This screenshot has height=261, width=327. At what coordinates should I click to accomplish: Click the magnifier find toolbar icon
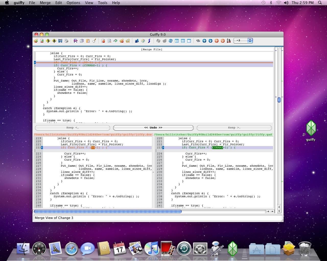[x=109, y=41]
